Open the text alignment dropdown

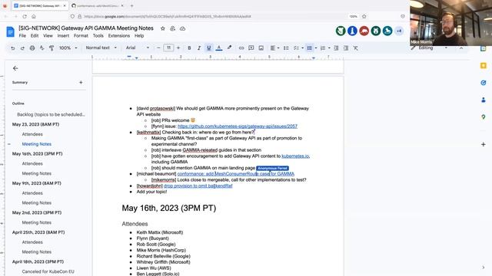[x=274, y=48]
